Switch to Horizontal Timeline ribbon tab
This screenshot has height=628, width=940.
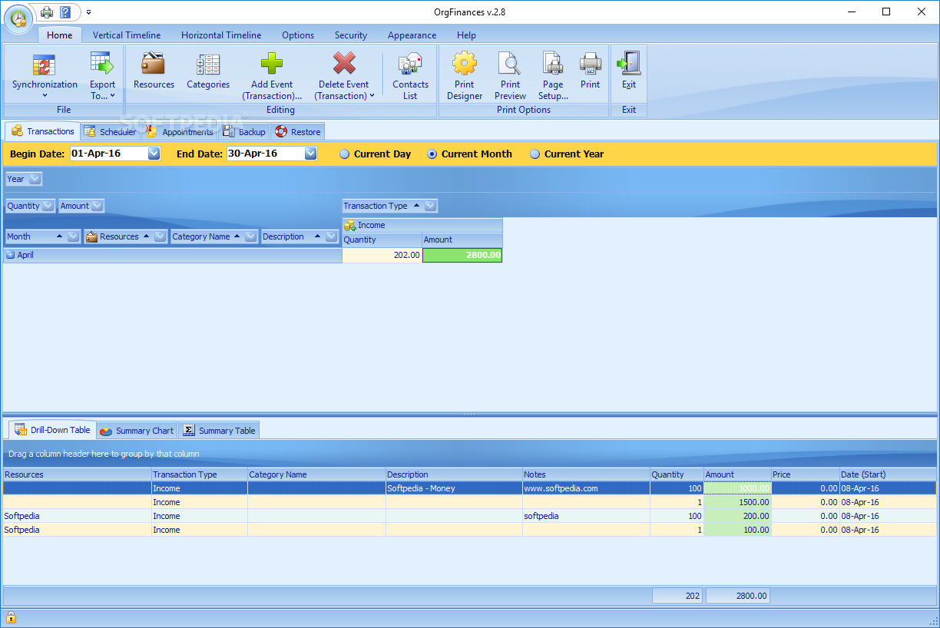(x=221, y=35)
